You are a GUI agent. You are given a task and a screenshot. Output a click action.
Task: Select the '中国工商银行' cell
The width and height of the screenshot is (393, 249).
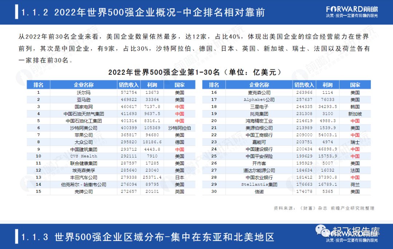(x=259, y=135)
